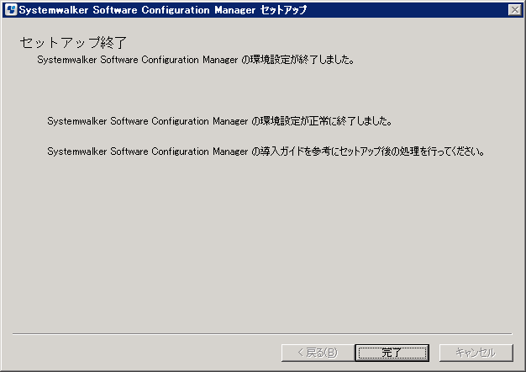Screen dimensions: 526x372
Task: Click the word Manager in the 導入ガイド line
Action: [x=230, y=151]
